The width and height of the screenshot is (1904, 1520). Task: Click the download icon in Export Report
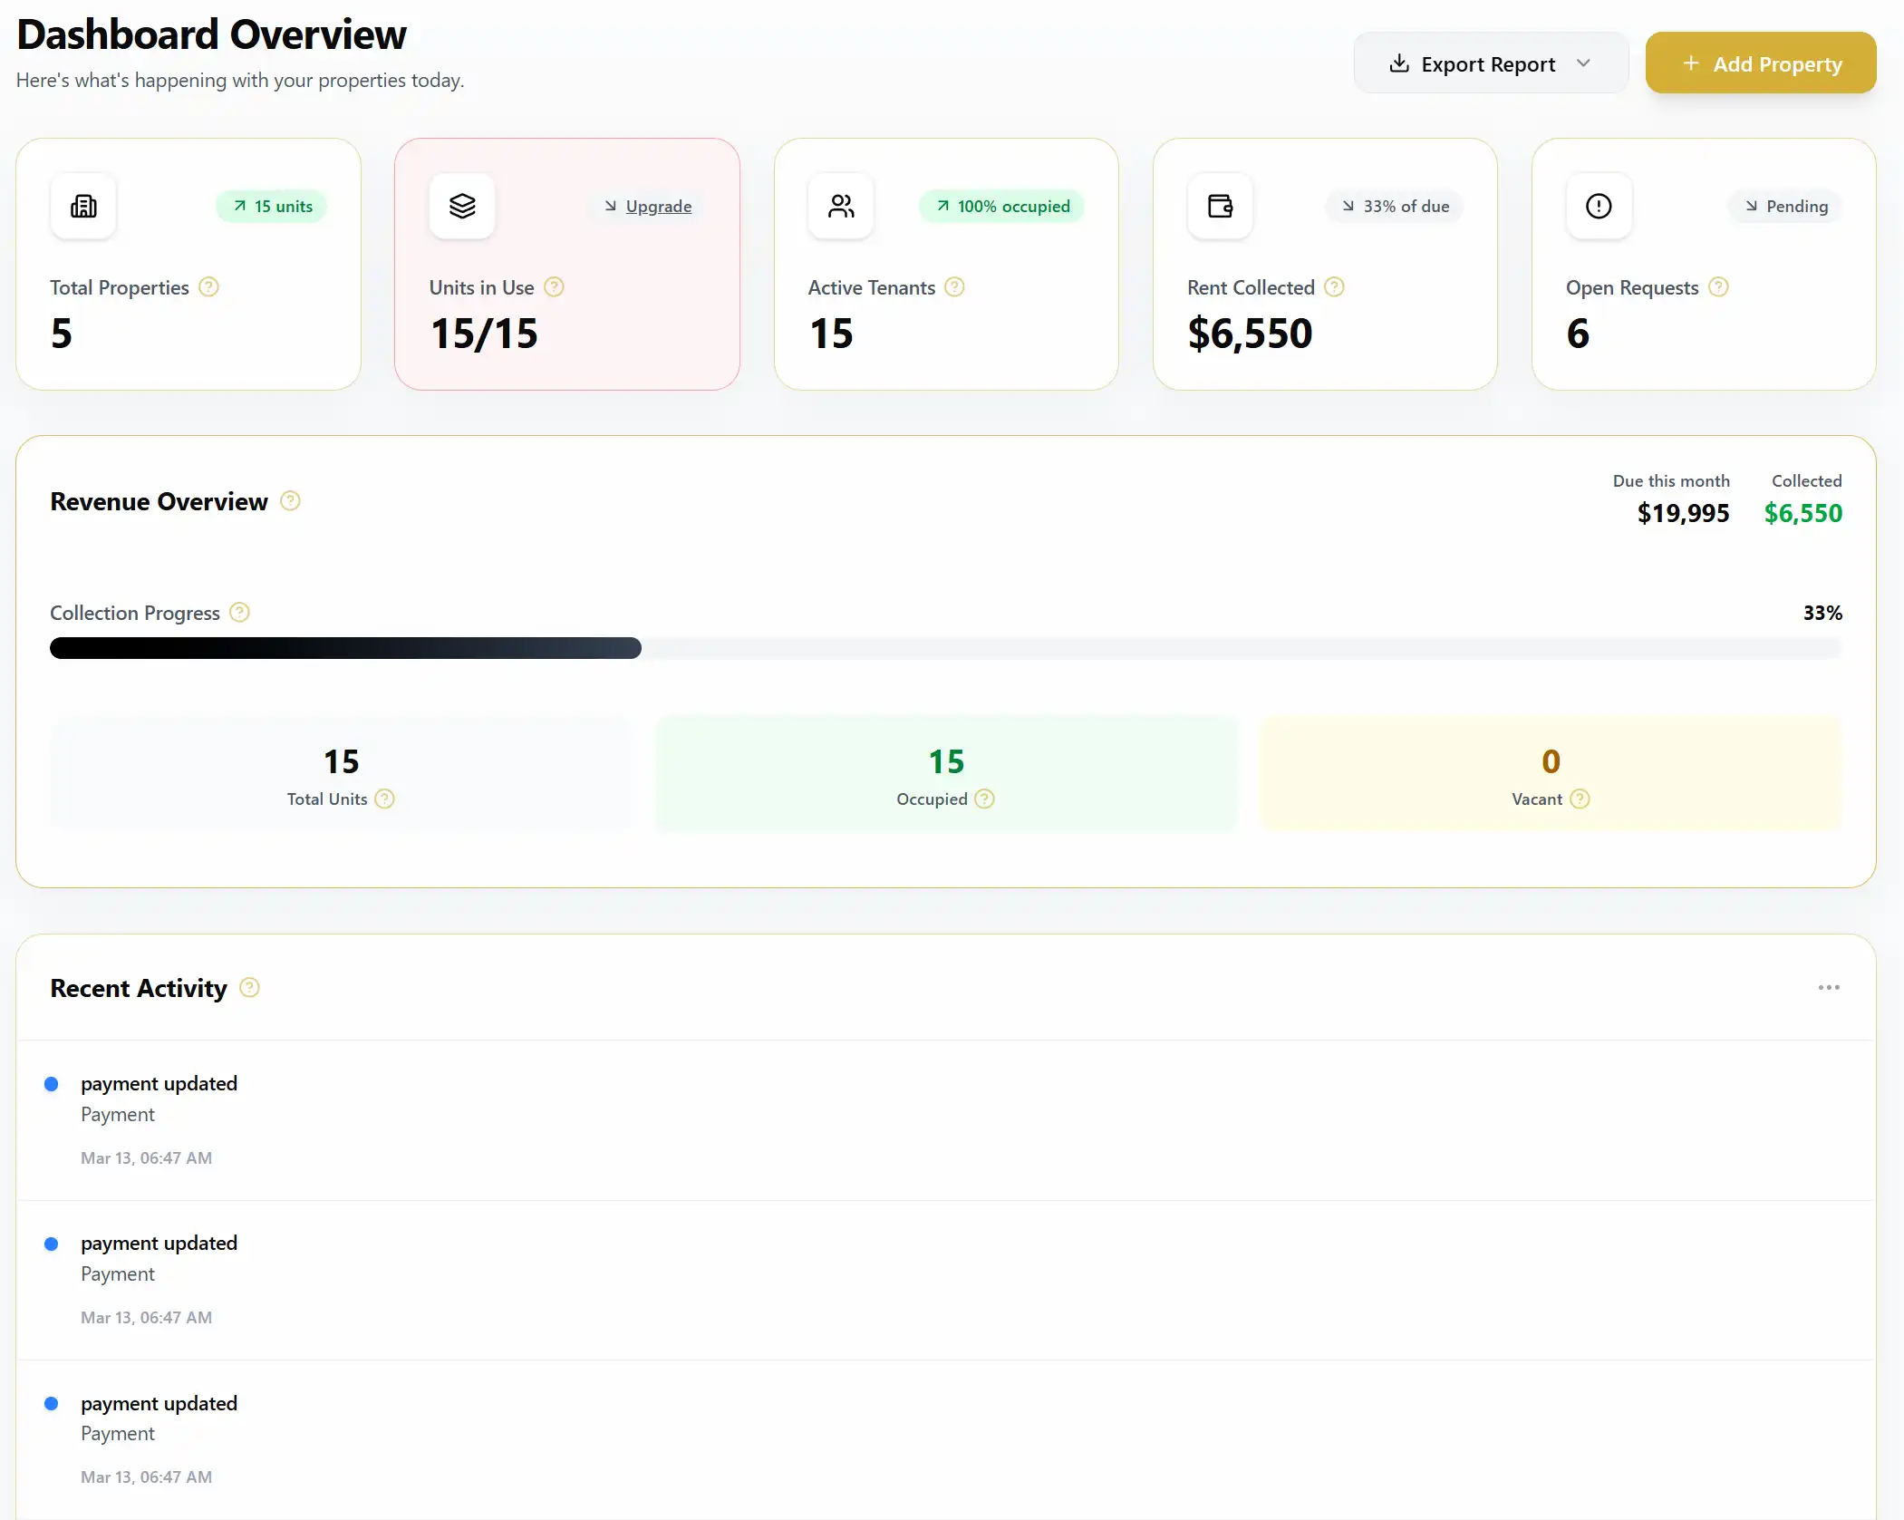pyautogui.click(x=1397, y=63)
